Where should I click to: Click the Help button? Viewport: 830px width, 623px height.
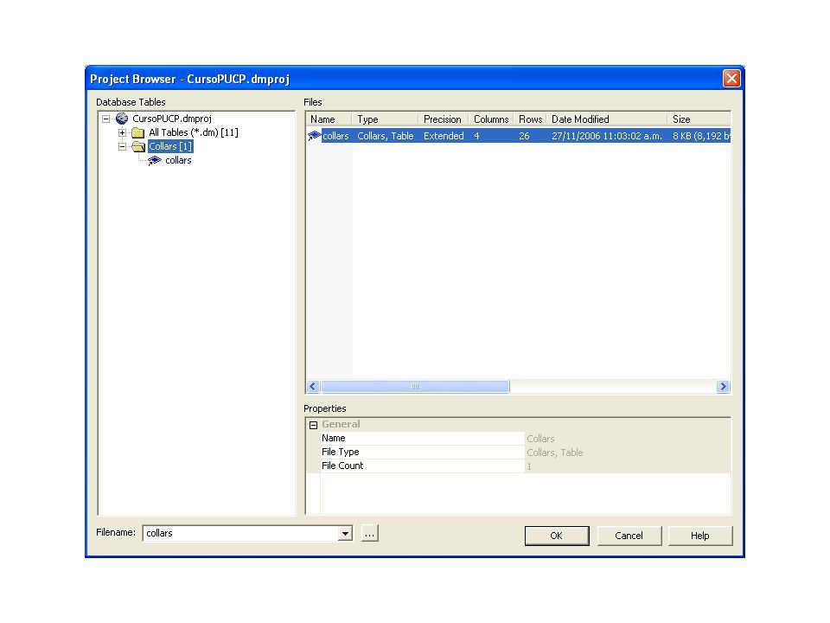(x=700, y=536)
